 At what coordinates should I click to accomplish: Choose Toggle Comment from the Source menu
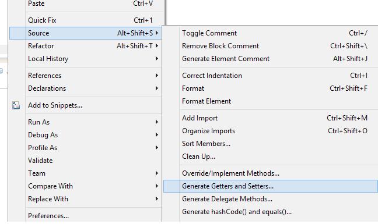click(271, 33)
